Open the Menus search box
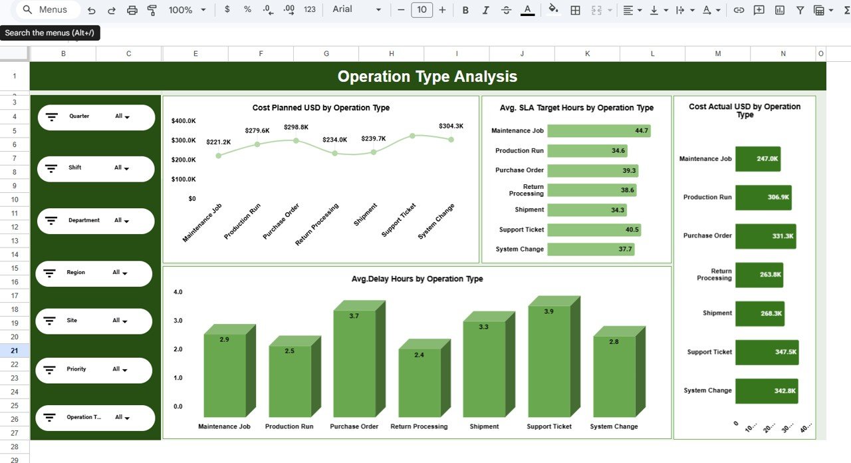The width and height of the screenshot is (851, 463). click(45, 9)
